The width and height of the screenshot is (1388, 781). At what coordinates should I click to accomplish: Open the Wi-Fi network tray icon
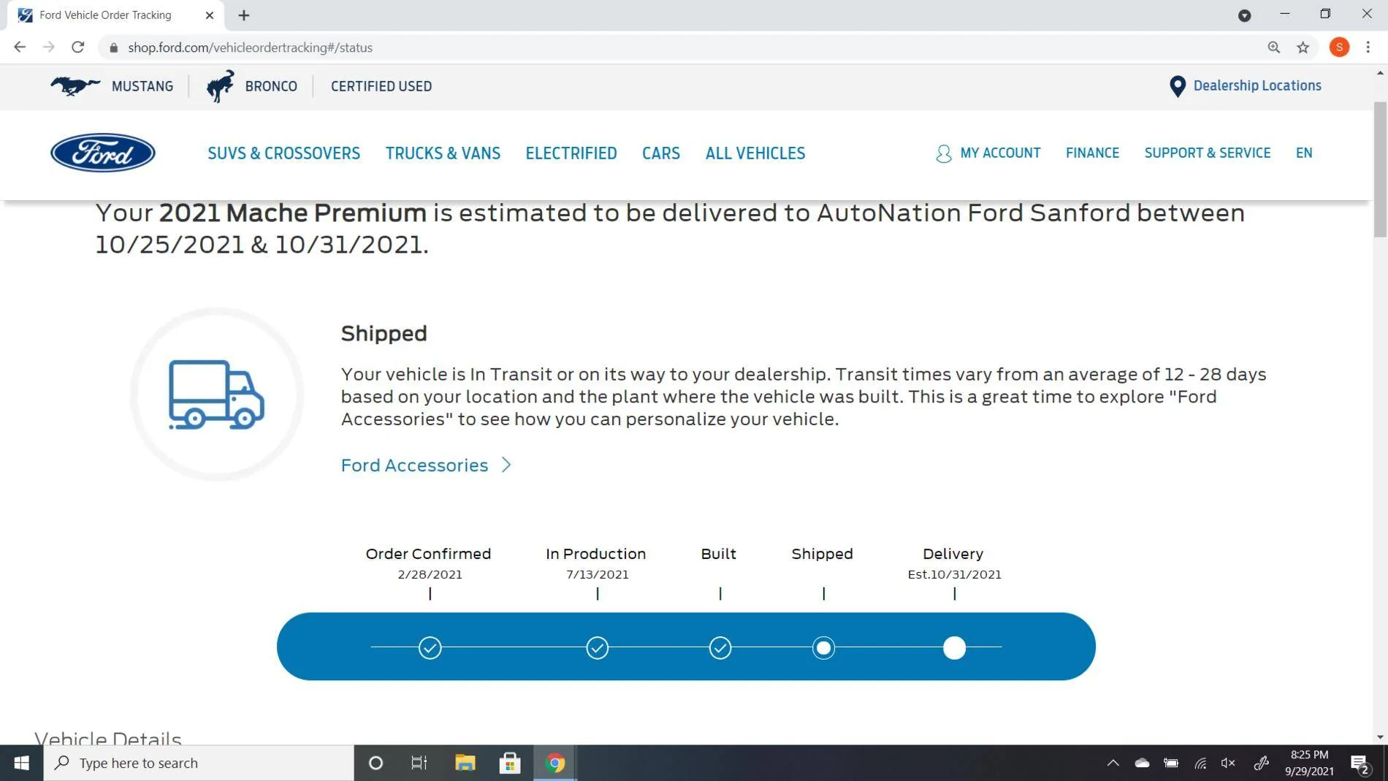tap(1200, 763)
